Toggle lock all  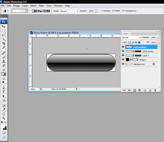coord(139,42)
